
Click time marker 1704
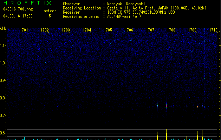87,30
